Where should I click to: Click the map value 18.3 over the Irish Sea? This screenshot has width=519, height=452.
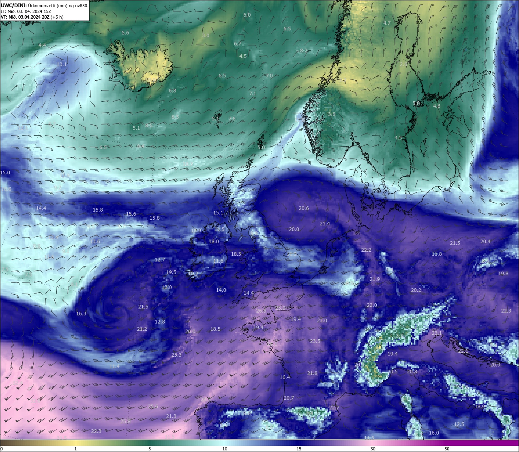(x=236, y=254)
